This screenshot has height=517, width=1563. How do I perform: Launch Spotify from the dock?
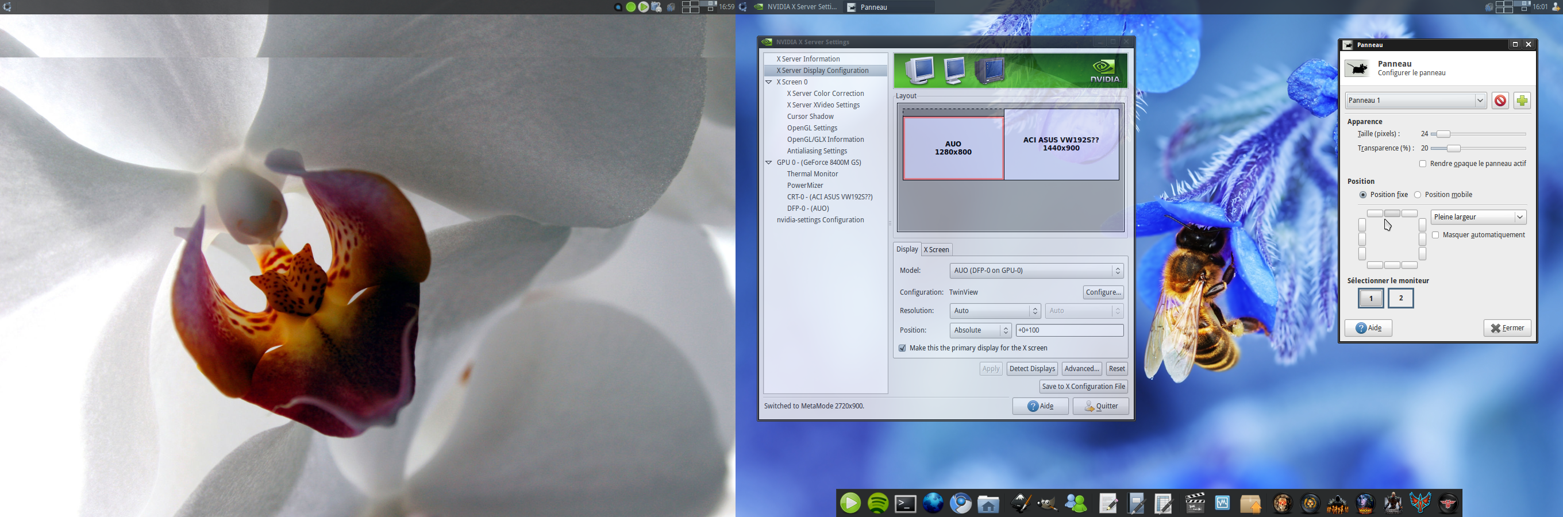point(878,503)
